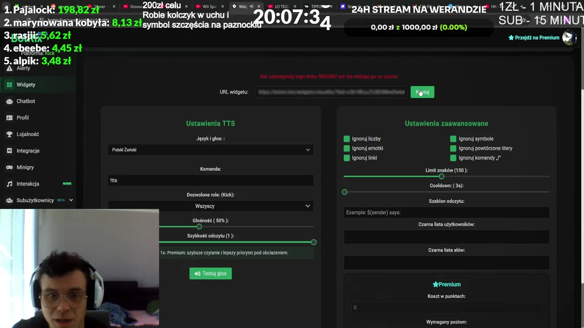Focus the Komenda input containing !tts
584x328 pixels.
[x=210, y=180]
